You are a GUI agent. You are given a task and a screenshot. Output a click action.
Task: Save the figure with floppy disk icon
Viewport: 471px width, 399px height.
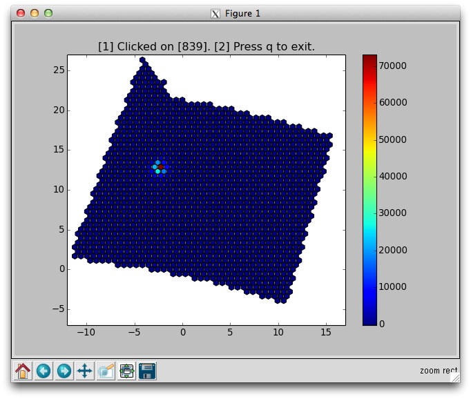click(x=147, y=371)
